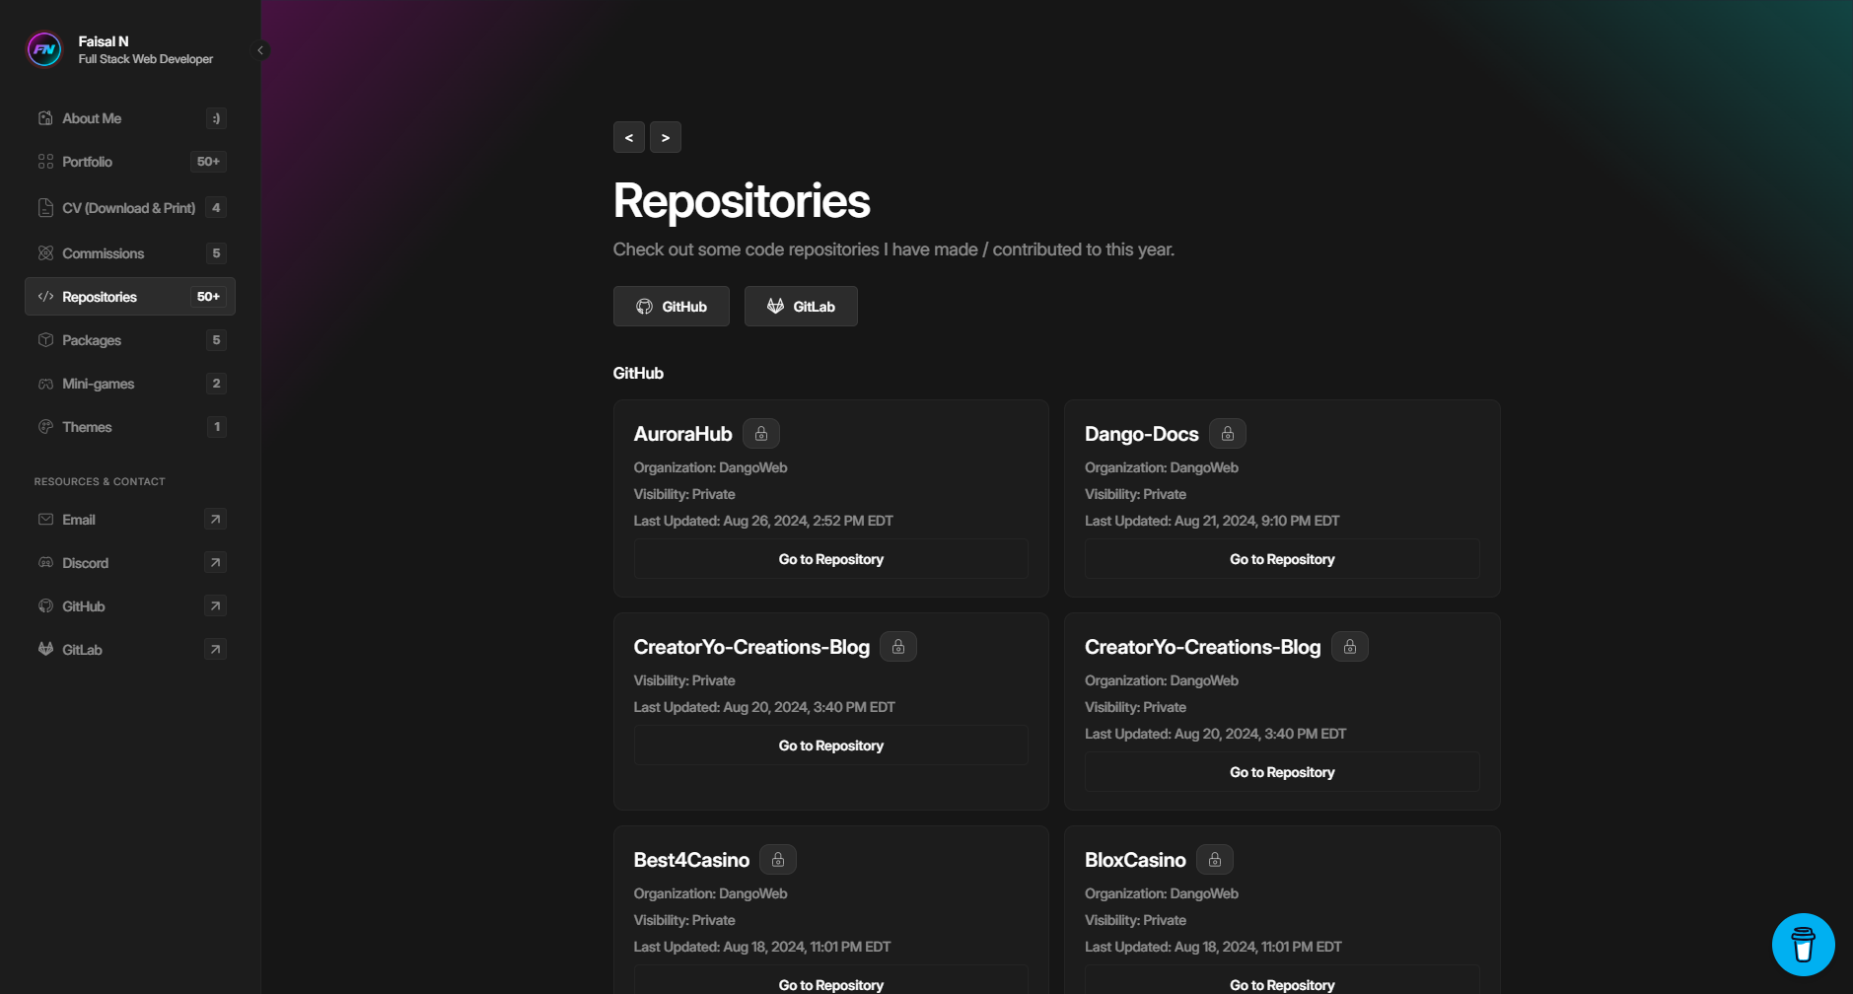
Task: Click the GitLab fox icon in sidebar
Action: (x=46, y=649)
